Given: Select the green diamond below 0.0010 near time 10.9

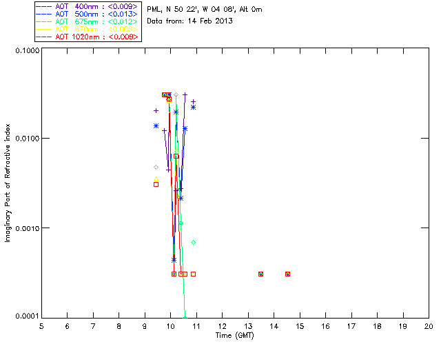Looking at the screenshot, I should tap(193, 243).
